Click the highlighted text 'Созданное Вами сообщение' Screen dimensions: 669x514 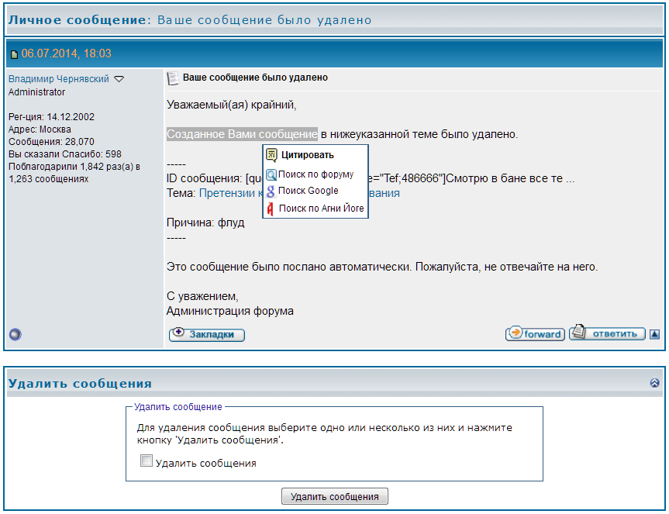[242, 134]
